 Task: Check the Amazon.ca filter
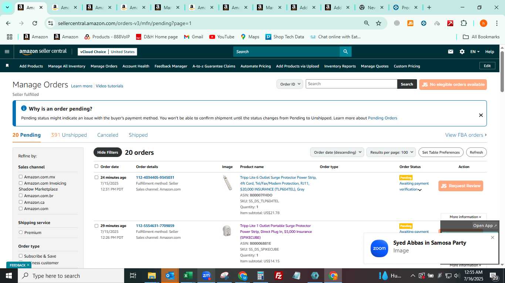(x=21, y=202)
